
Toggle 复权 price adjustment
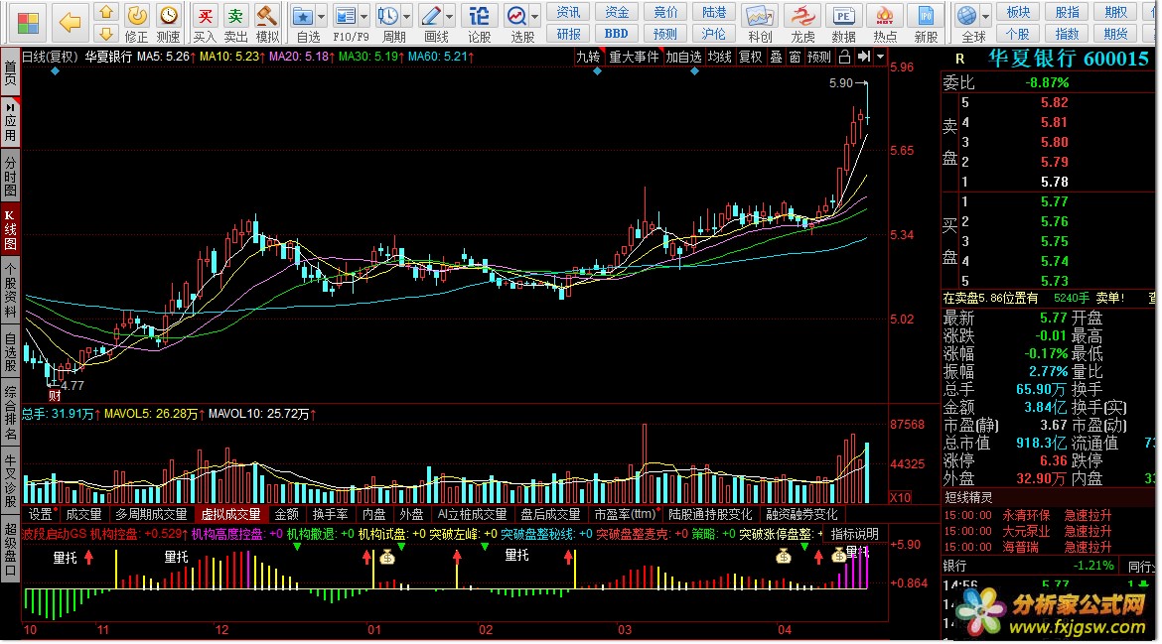[x=750, y=57]
